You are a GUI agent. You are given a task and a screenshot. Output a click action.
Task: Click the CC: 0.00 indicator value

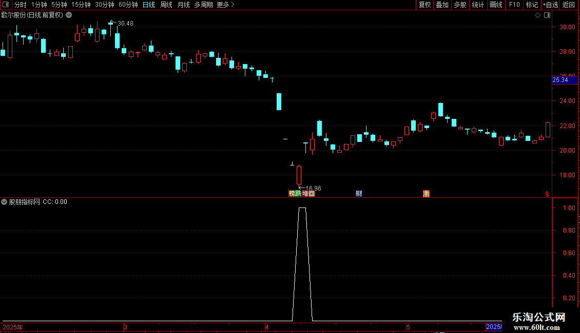[55, 202]
